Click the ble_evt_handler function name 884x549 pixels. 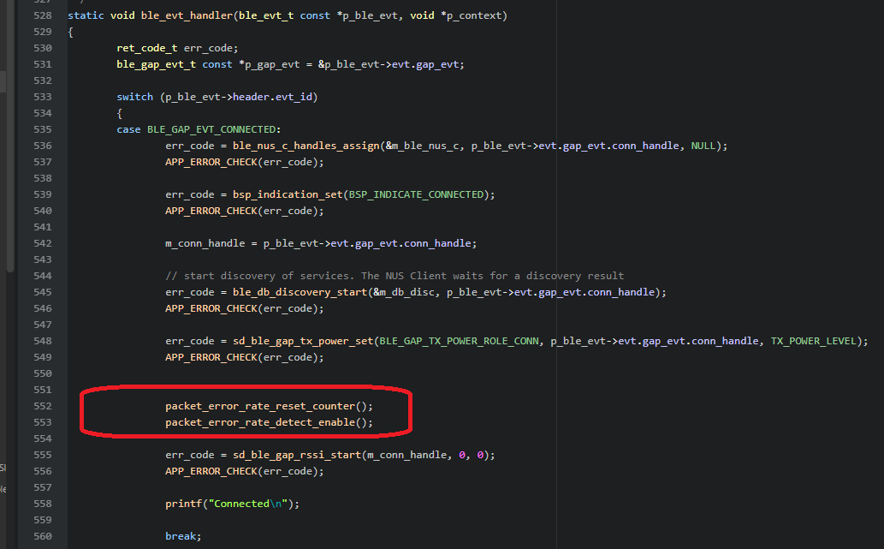click(x=187, y=15)
